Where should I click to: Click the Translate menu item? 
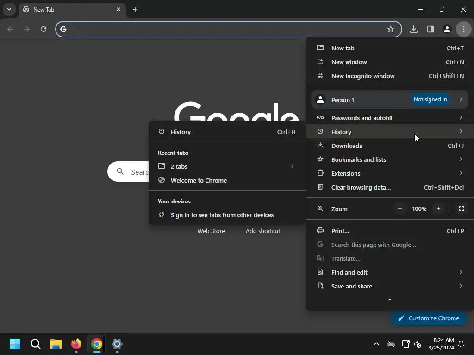[x=390, y=259]
